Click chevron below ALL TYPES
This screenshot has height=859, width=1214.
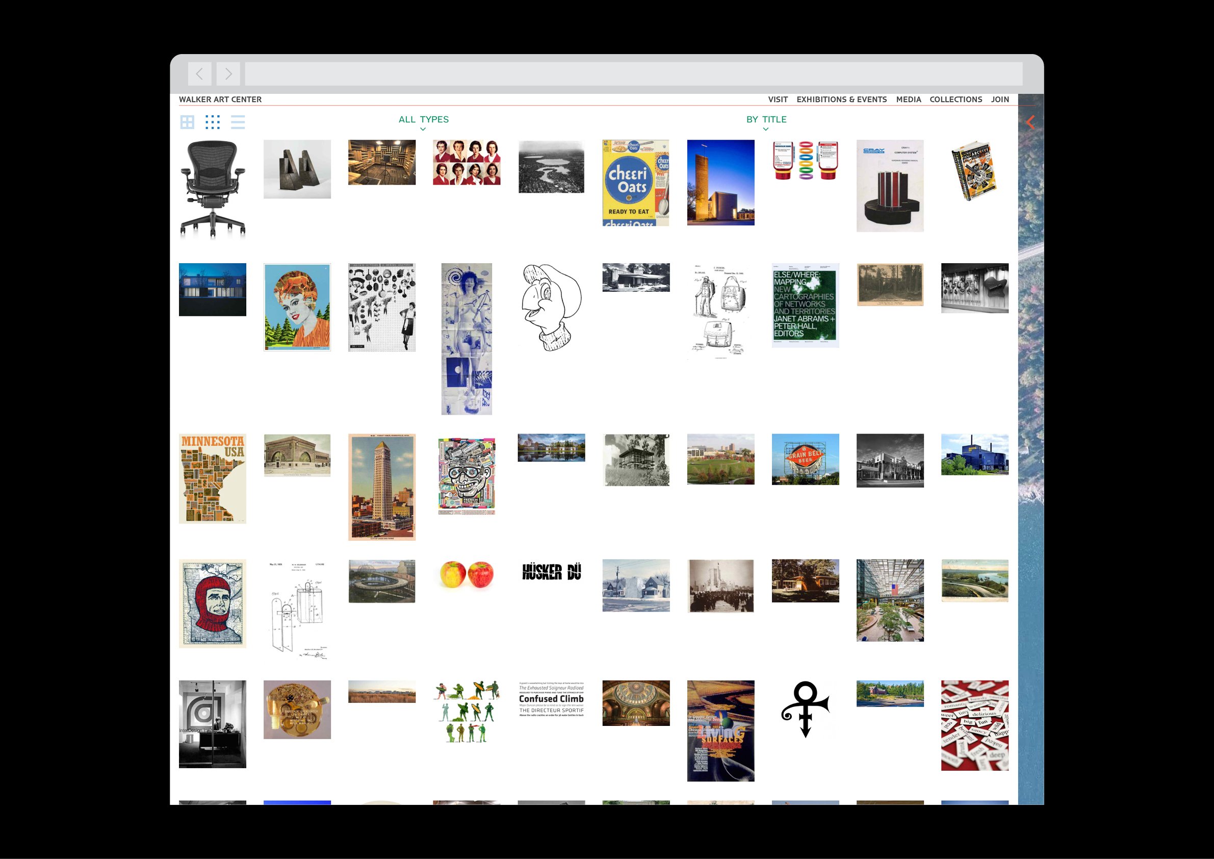[423, 129]
